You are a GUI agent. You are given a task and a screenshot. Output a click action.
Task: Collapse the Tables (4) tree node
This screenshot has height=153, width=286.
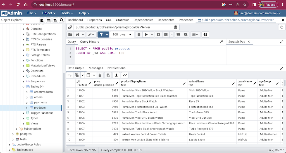[x=23, y=87]
